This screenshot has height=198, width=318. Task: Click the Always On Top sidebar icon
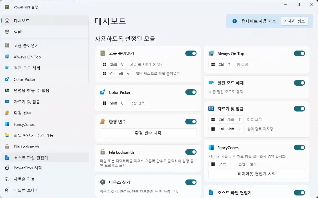pos(7,57)
